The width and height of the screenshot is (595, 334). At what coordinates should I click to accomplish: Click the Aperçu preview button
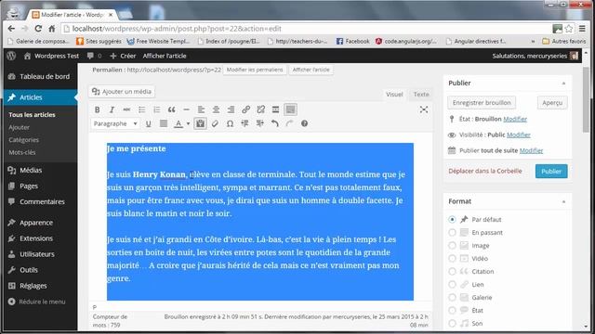tap(552, 103)
